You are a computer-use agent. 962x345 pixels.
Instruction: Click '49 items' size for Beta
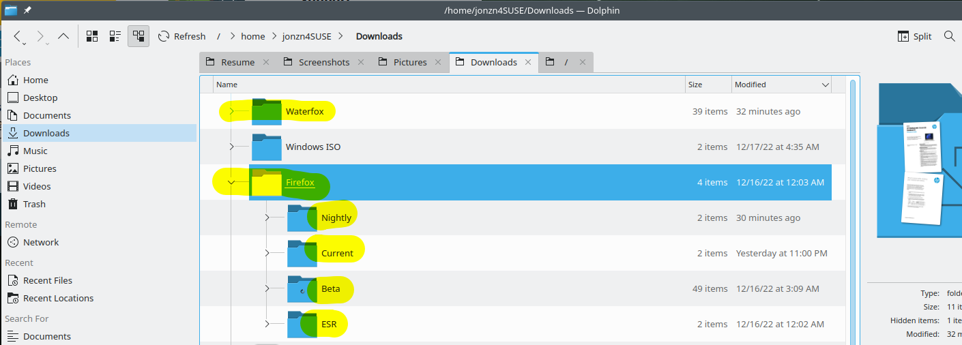[x=710, y=288]
